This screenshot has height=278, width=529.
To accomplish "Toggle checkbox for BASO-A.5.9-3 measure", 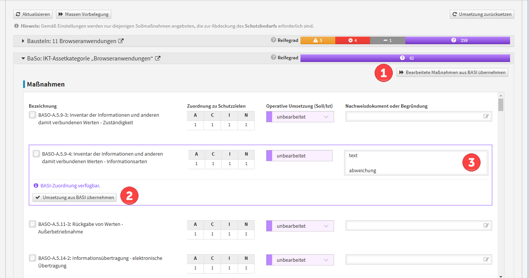I will pyautogui.click(x=32, y=114).
